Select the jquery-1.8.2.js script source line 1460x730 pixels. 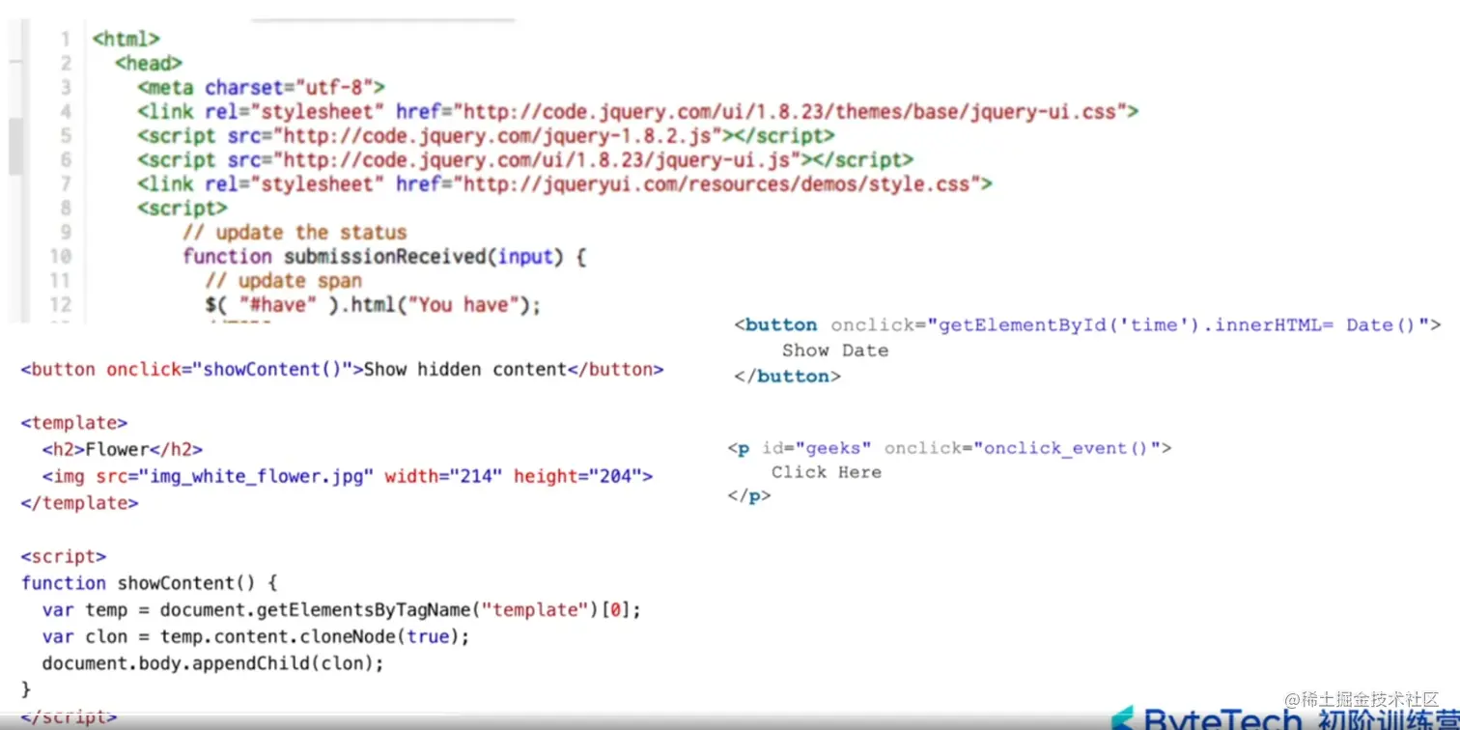pyautogui.click(x=486, y=136)
